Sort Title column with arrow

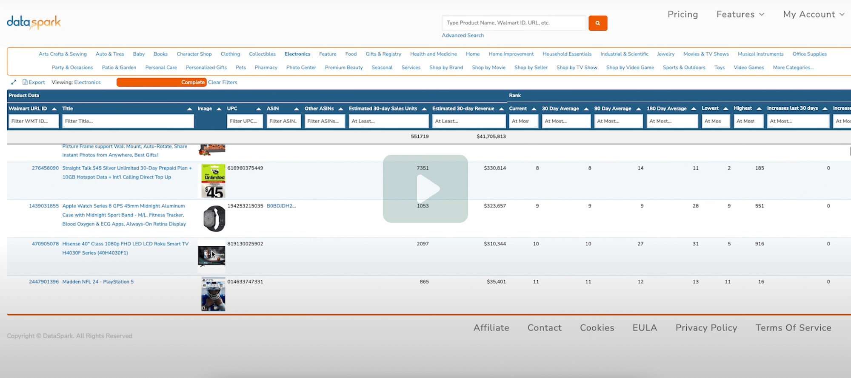[x=189, y=109]
